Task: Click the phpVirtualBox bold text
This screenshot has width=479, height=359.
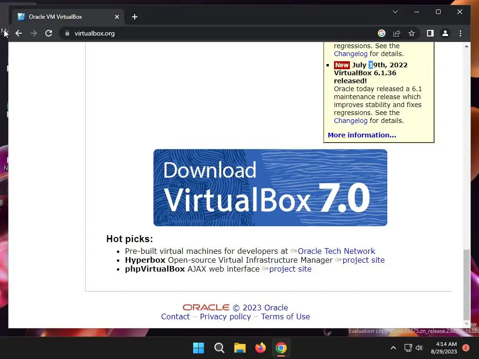Action: pos(155,269)
